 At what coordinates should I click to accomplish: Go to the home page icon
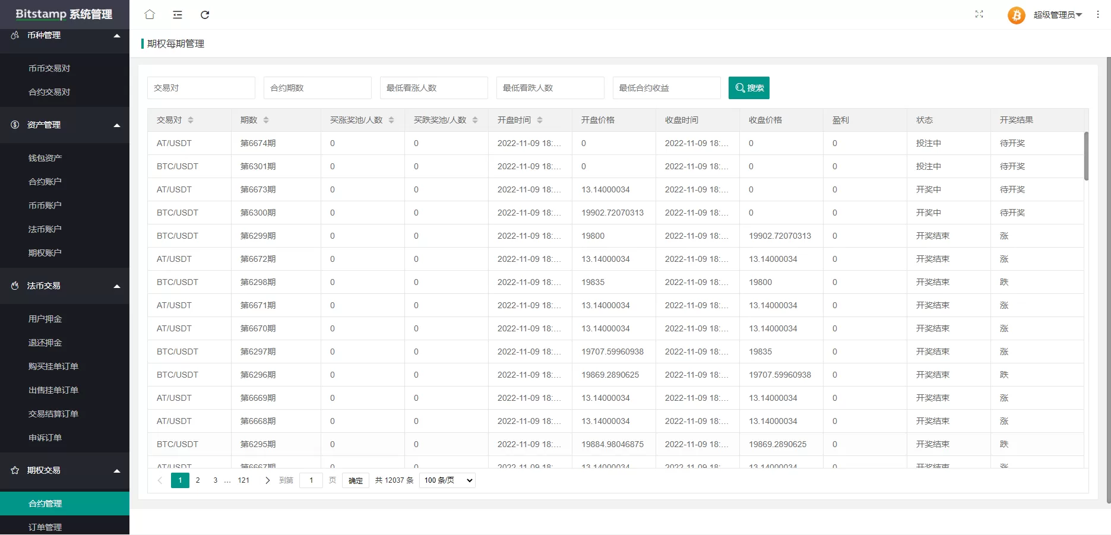click(150, 14)
